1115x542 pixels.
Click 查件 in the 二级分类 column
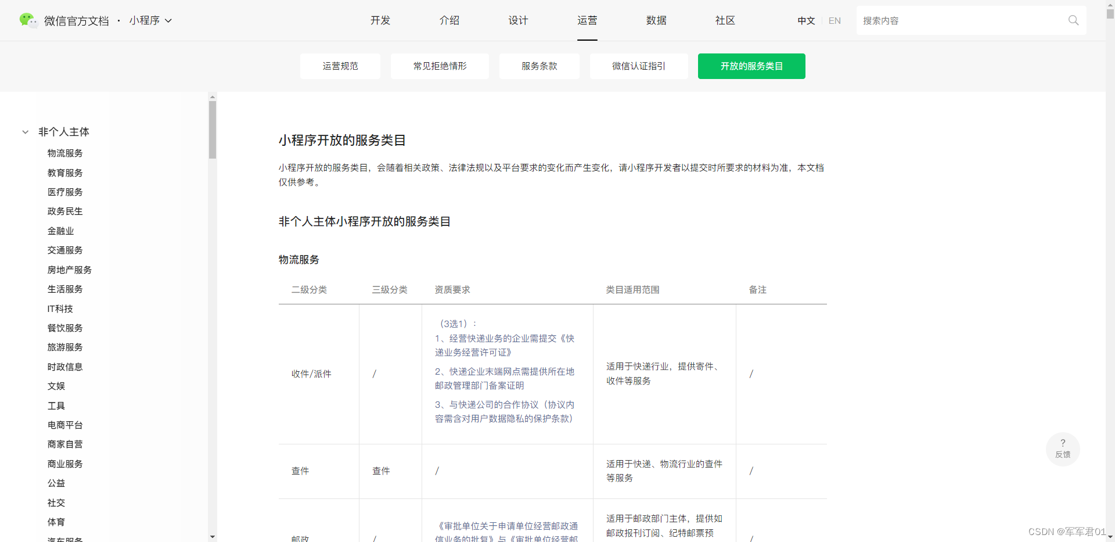pos(300,471)
